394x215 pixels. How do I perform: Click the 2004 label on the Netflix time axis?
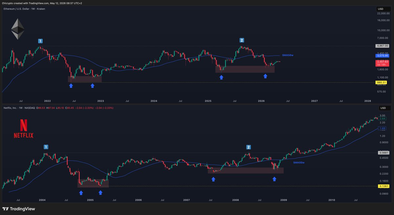click(42, 200)
